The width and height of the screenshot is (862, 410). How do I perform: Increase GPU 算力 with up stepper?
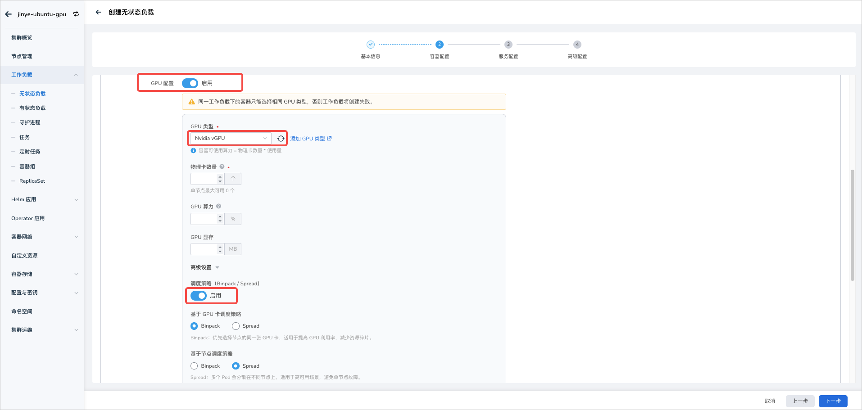(220, 216)
